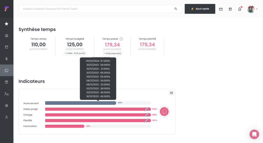Open the calendar icon in top bar
Screen dimensions: 263x143
(230, 9)
